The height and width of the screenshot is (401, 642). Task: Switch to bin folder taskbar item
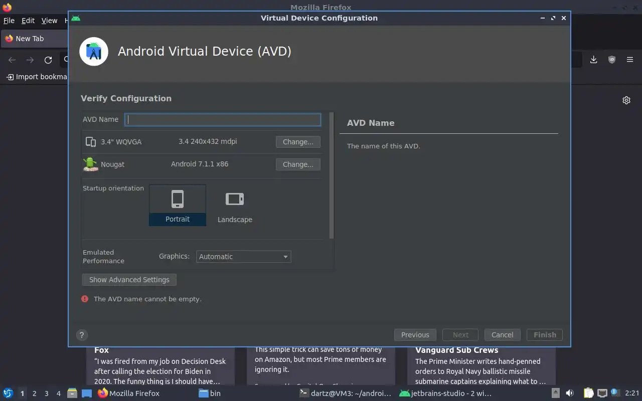(x=210, y=393)
